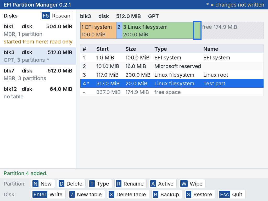Image resolution: width=268 pixels, height=201 pixels.
Task: Click the S Restore button
Action: tap(200, 194)
